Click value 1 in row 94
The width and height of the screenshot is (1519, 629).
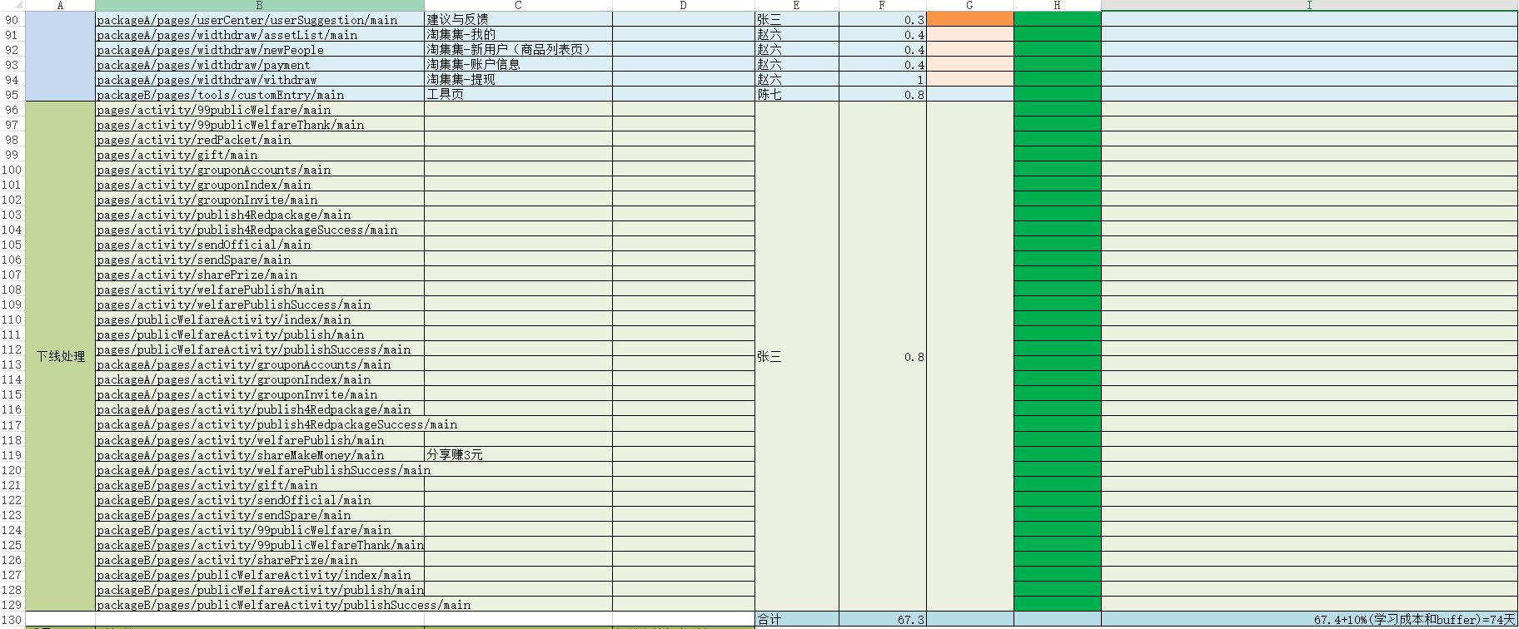(x=883, y=79)
